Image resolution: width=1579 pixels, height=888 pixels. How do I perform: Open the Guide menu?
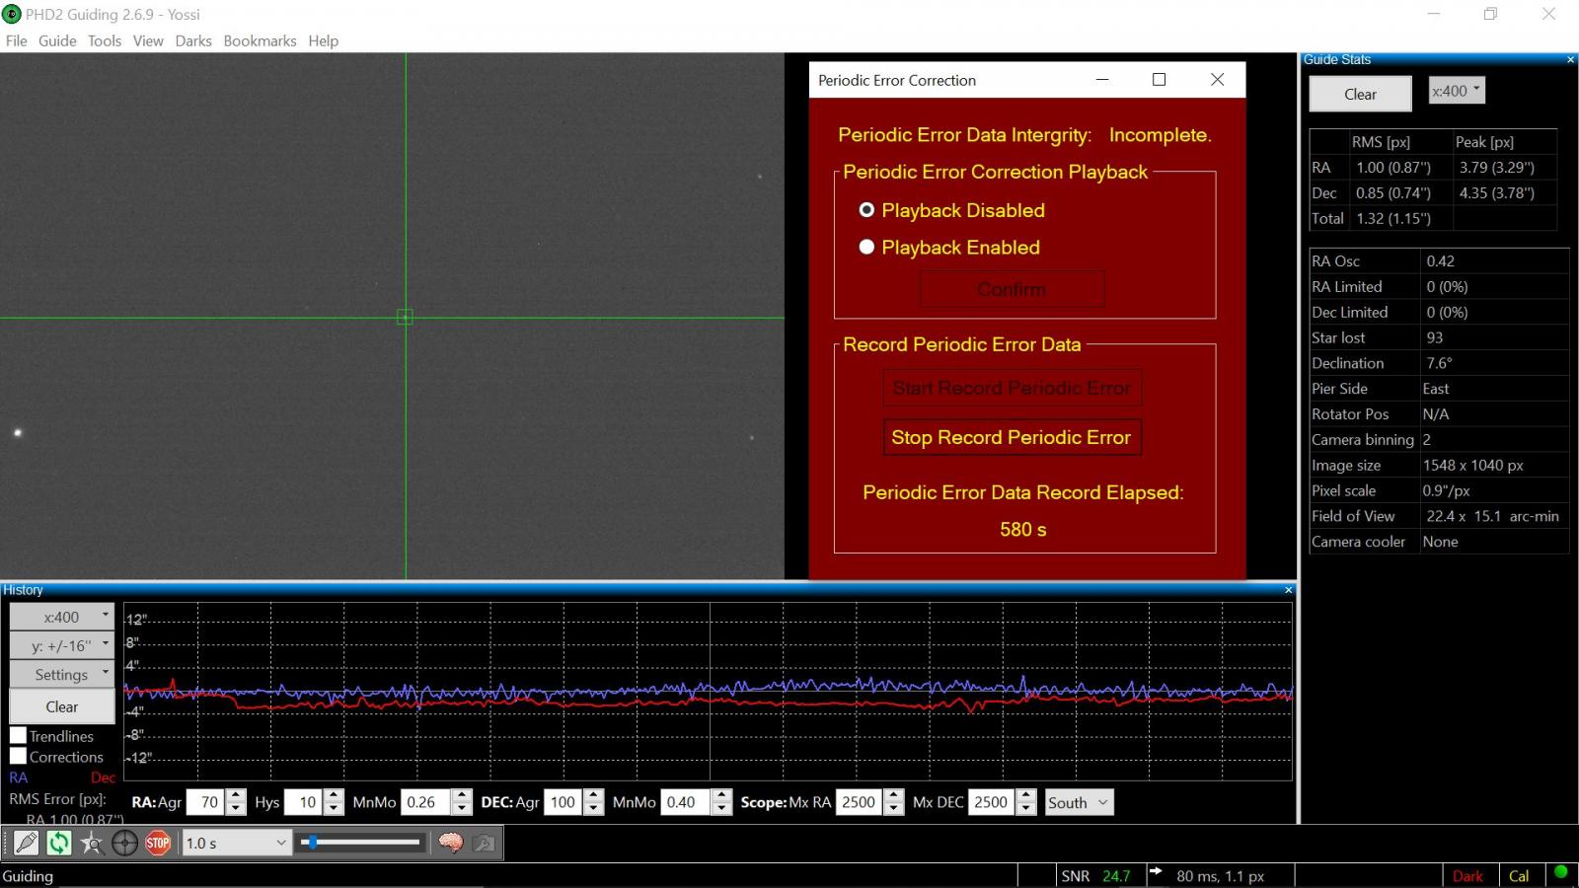pyautogui.click(x=57, y=40)
